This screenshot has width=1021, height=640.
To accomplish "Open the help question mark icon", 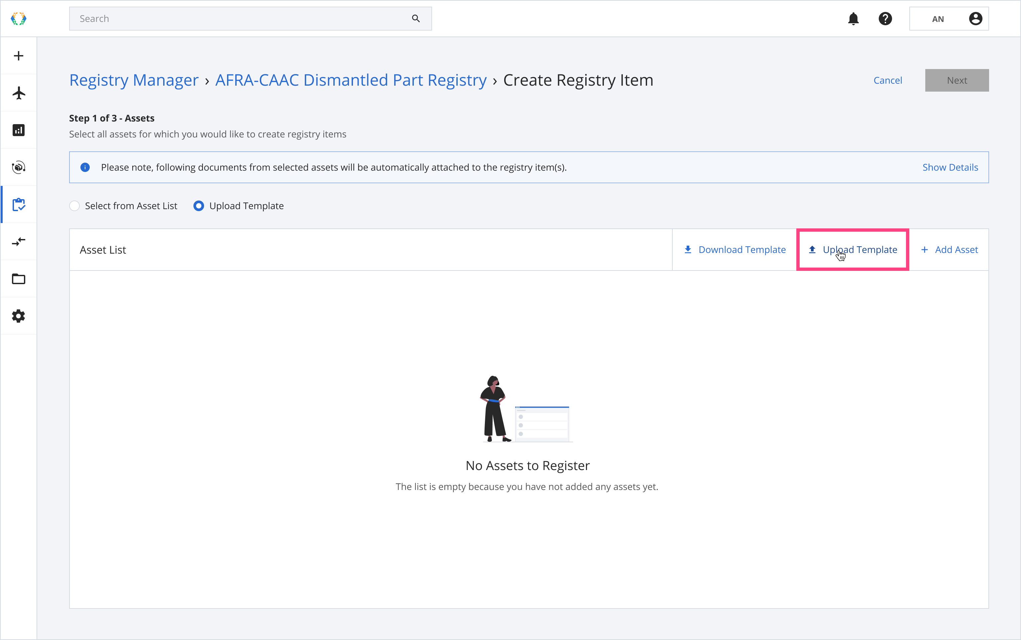I will (x=885, y=19).
